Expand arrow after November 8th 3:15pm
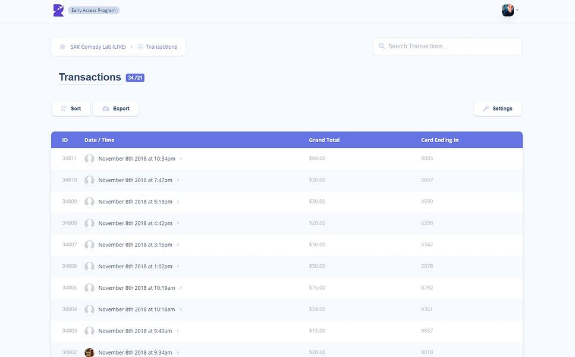This screenshot has height=357, width=575. pos(178,245)
